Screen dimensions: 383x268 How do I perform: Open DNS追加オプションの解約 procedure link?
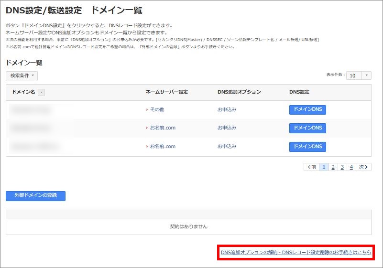click(296, 252)
